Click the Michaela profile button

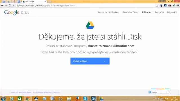[x=162, y=1]
